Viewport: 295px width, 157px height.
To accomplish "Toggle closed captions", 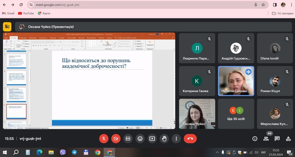I will click(x=128, y=139).
